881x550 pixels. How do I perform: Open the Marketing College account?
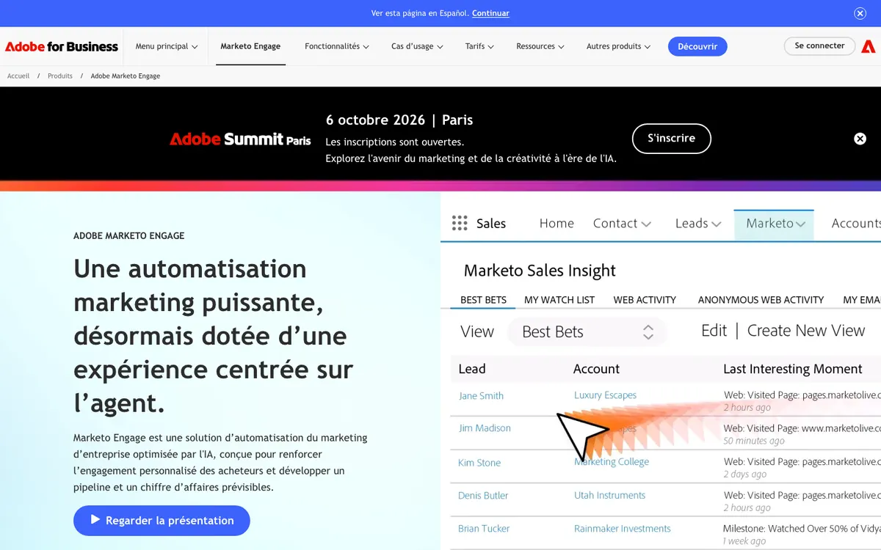pos(612,462)
